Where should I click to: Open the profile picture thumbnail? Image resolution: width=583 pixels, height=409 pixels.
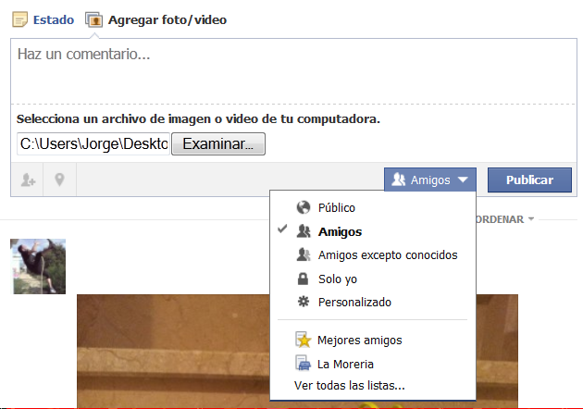coord(38,266)
